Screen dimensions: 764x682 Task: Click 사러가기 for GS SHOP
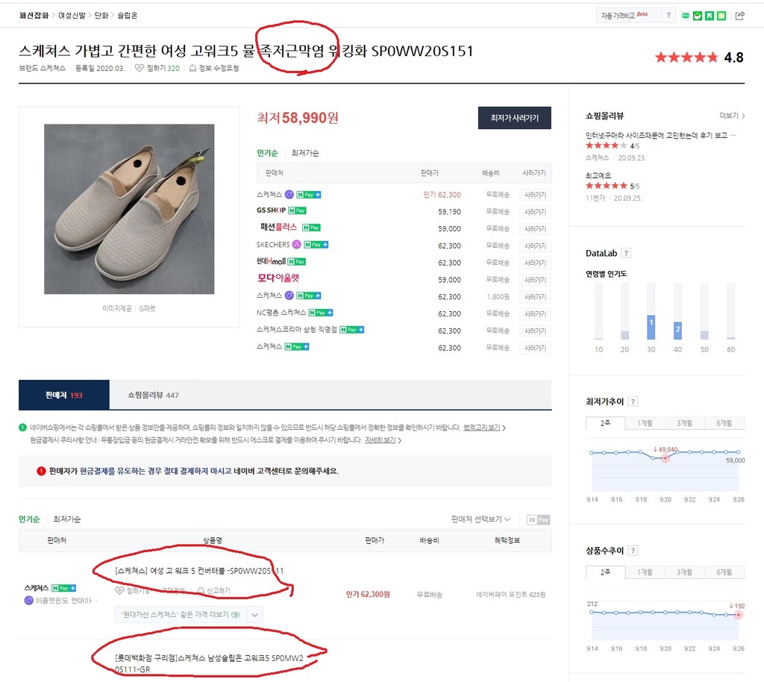click(x=535, y=212)
